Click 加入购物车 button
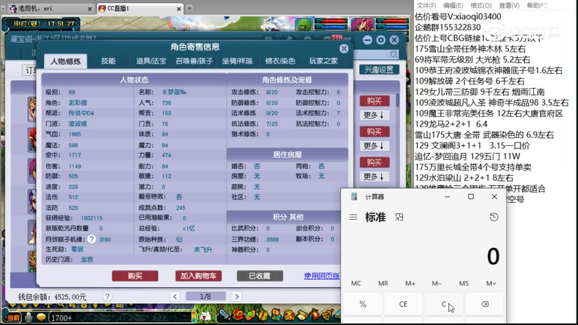578x325 pixels. pyautogui.click(x=198, y=276)
